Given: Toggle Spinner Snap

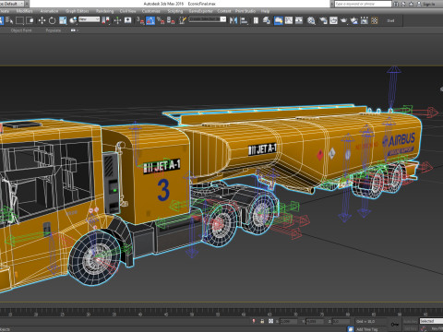Looking at the screenshot, I should pyautogui.click(x=171, y=20).
